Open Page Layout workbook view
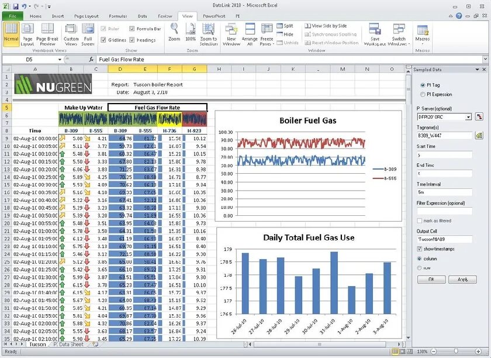 [x=27, y=35]
